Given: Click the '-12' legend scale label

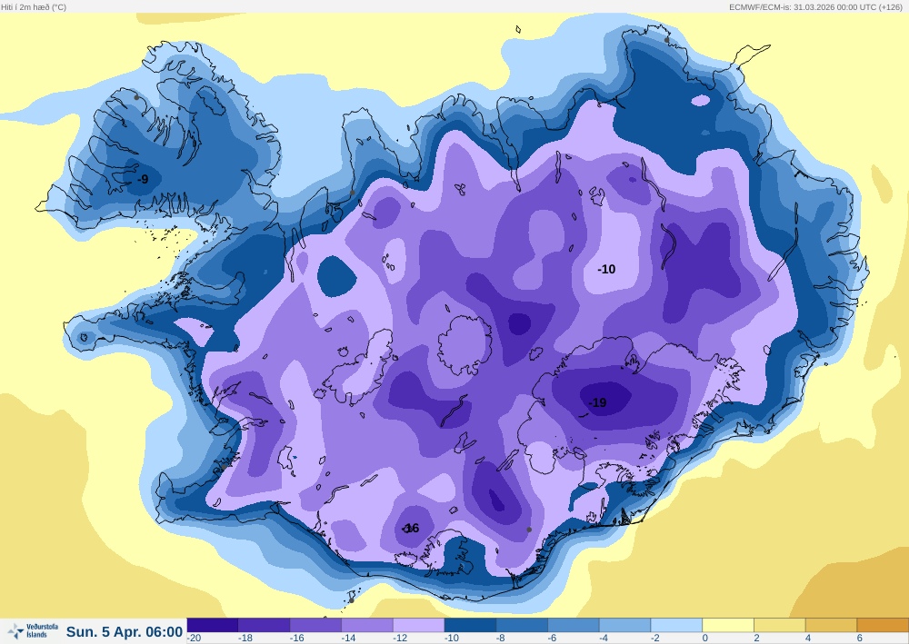Looking at the screenshot, I should tap(400, 639).
